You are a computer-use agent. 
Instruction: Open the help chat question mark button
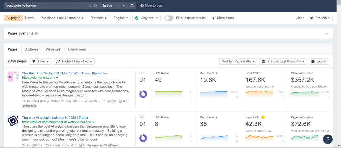pos(328,139)
